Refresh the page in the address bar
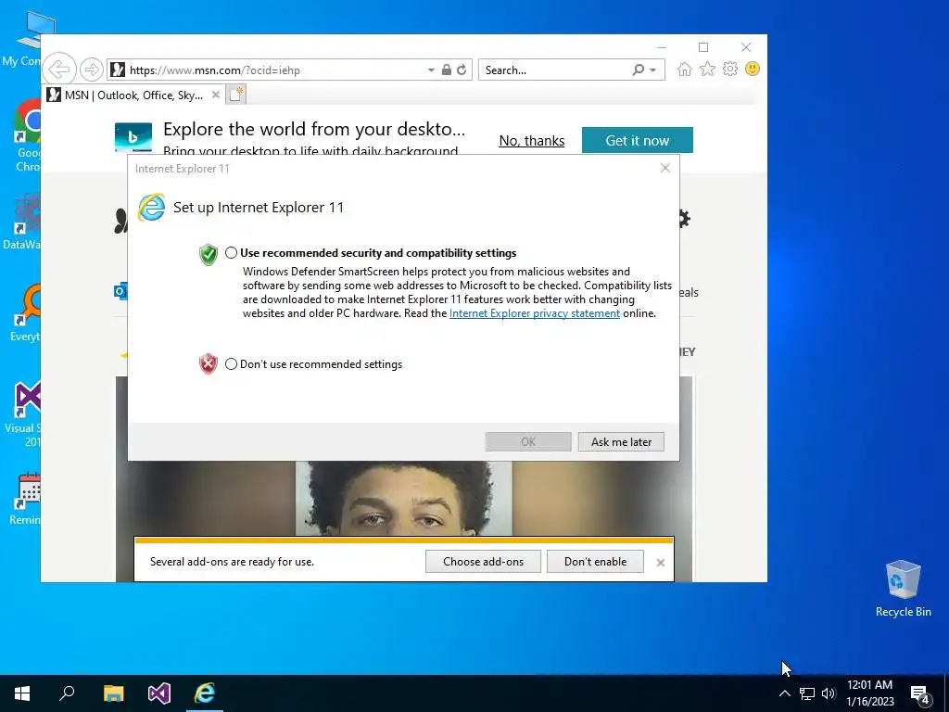Screen dimensions: 949x712 tap(462, 70)
